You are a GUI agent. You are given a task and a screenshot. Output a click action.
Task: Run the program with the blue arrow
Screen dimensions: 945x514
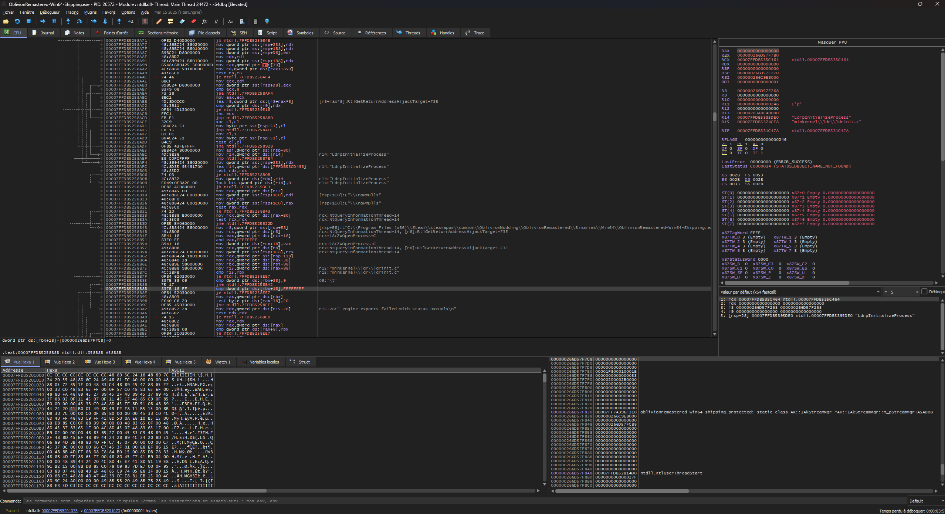point(43,21)
